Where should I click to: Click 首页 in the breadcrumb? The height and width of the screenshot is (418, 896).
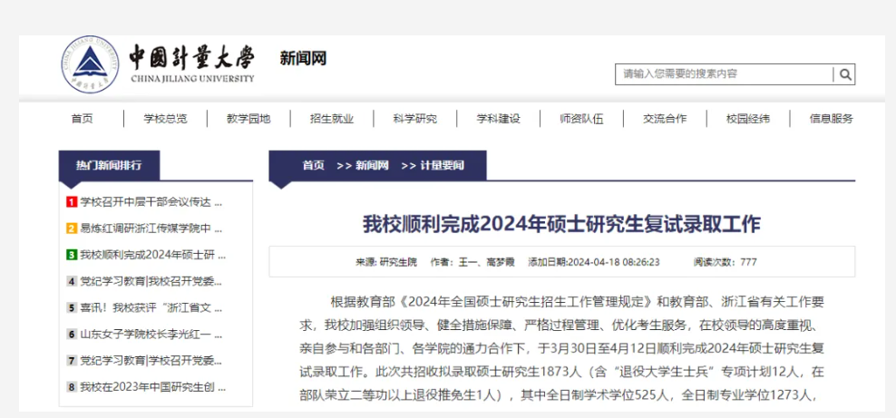coord(313,166)
